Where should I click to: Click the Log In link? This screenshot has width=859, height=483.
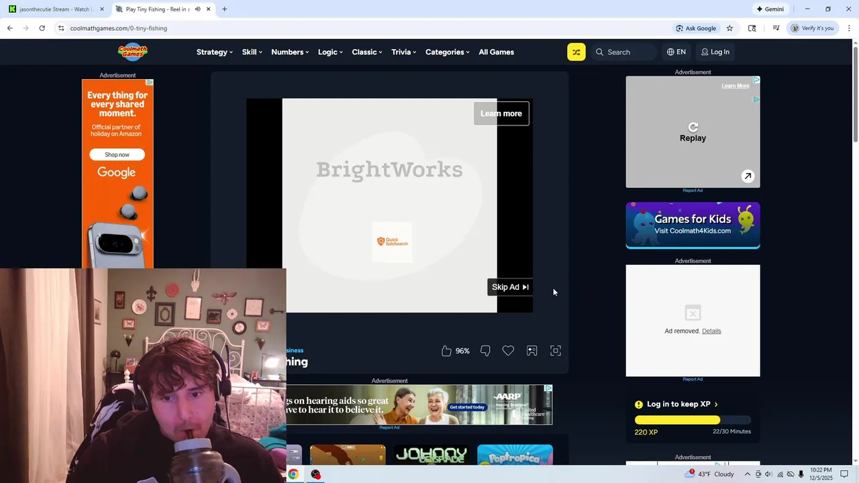coord(715,52)
